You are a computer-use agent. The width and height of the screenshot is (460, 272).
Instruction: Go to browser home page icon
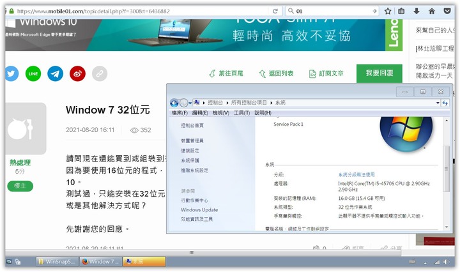point(431,11)
